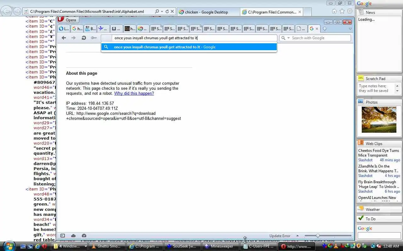This screenshot has width=403, height=251.
Task: Open Opera password wand key icon
Action: (x=94, y=38)
